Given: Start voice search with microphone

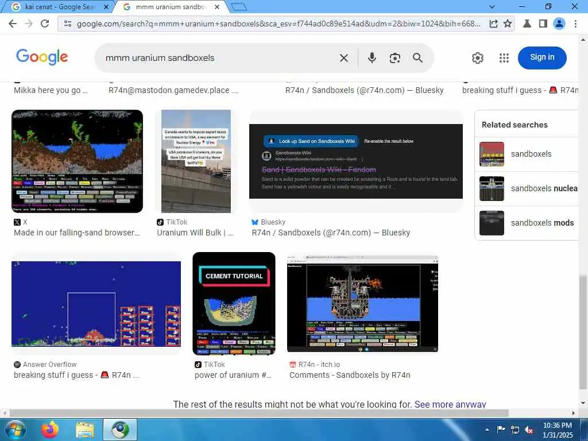Looking at the screenshot, I should (x=372, y=58).
